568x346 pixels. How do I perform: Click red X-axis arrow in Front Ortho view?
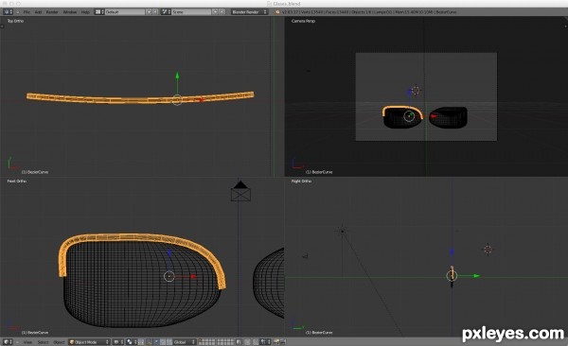pyautogui.click(x=194, y=276)
